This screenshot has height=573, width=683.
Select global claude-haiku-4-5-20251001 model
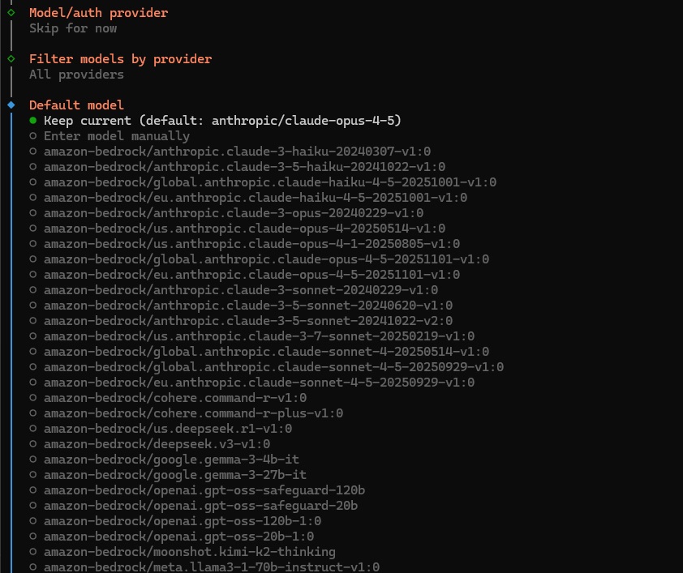270,182
